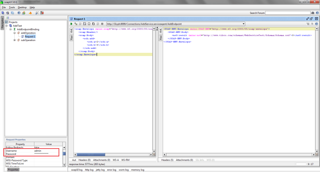Open the Desktop menu
Screen dimensions: 320x172
click(x=22, y=7)
